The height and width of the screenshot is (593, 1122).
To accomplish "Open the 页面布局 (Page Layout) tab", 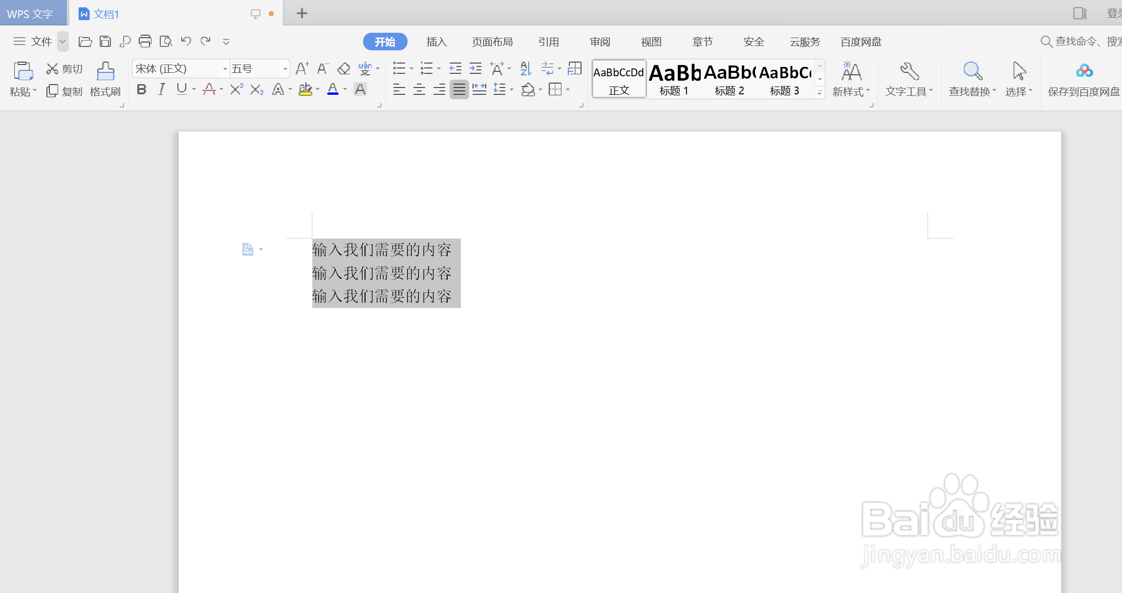I will [492, 42].
